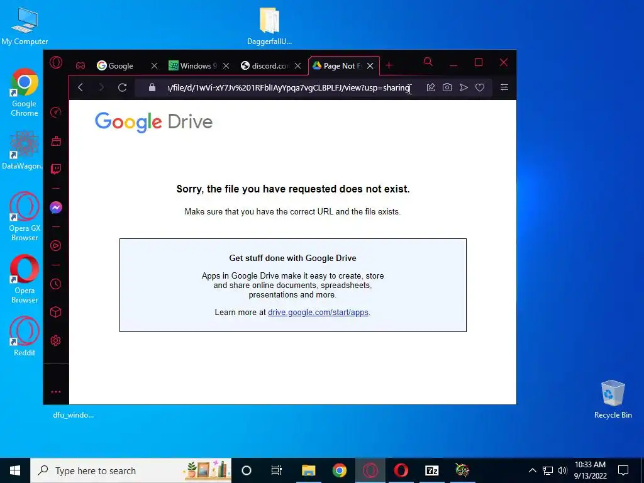Click the taskbar search box
Viewport: 644px width, 483px height.
131,470
